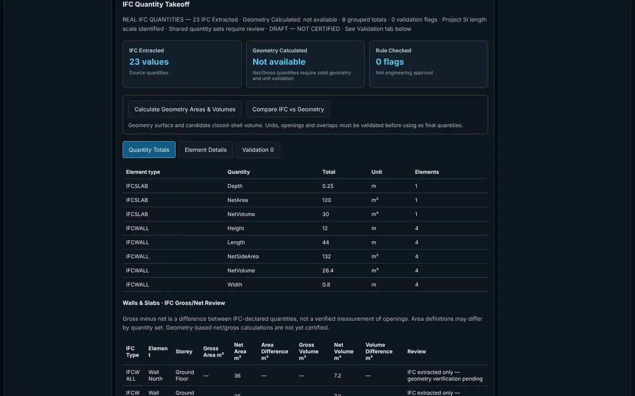Image resolution: width=635 pixels, height=396 pixels.
Task: Click Wall North net volume value 7.2
Action: pos(337,376)
